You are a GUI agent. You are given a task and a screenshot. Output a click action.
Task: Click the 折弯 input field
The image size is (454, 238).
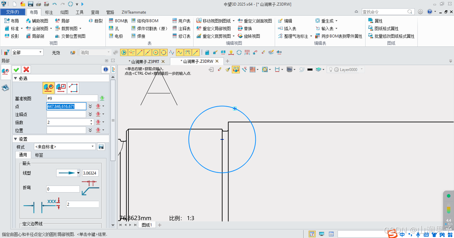(x=63, y=189)
